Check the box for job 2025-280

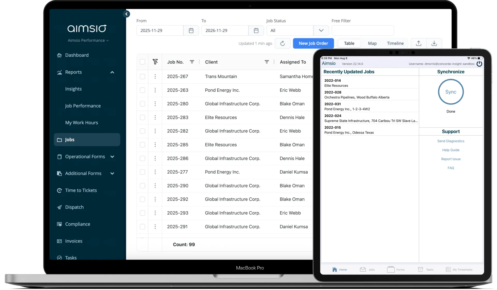click(142, 104)
